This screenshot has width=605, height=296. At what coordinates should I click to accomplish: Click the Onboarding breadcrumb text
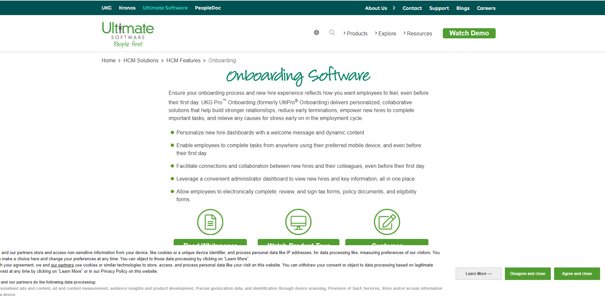point(222,60)
